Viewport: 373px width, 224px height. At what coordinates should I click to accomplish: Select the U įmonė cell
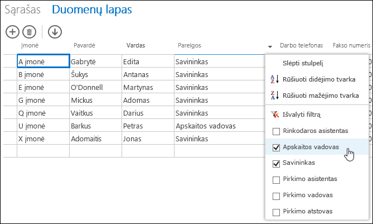43,125
